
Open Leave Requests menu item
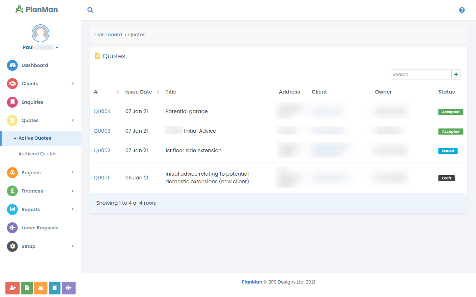(40, 228)
